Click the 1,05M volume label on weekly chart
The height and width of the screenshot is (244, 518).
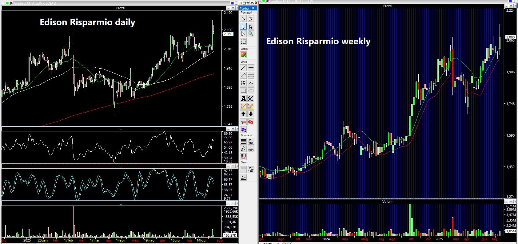[511, 231]
